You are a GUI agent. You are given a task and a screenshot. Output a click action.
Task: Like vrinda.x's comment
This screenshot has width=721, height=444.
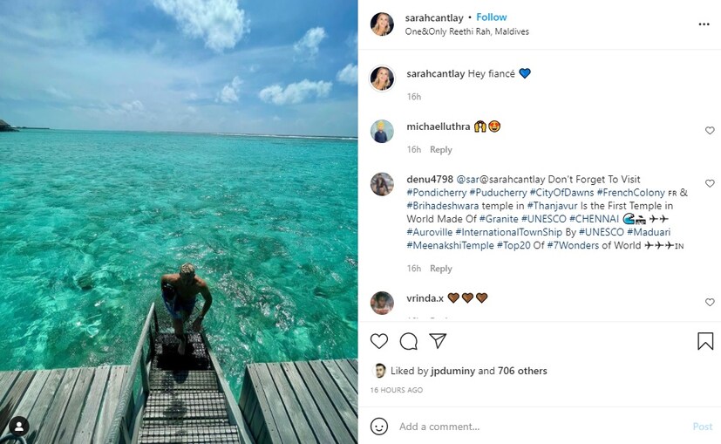pyautogui.click(x=710, y=302)
